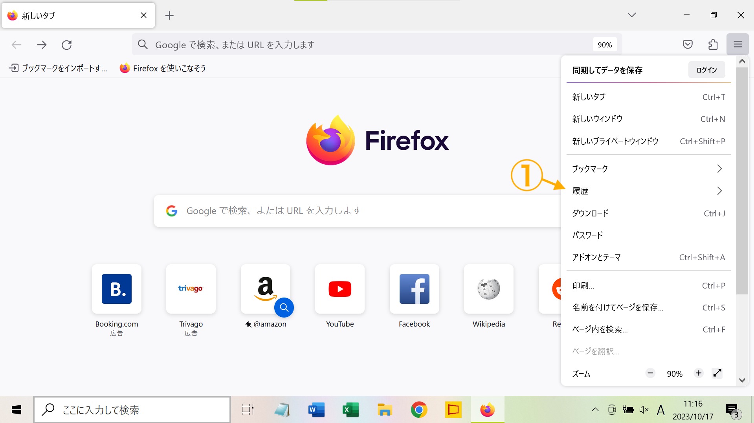Open a new tab with plus button
The width and height of the screenshot is (754, 423).
169,15
